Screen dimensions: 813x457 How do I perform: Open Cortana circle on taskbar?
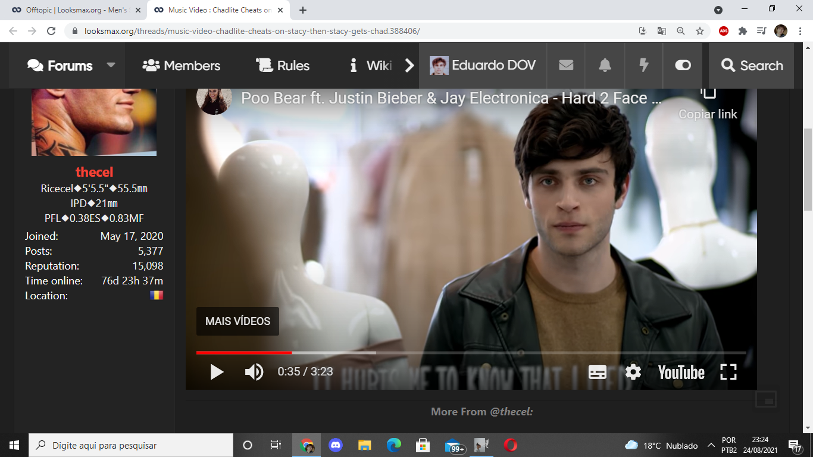click(248, 445)
